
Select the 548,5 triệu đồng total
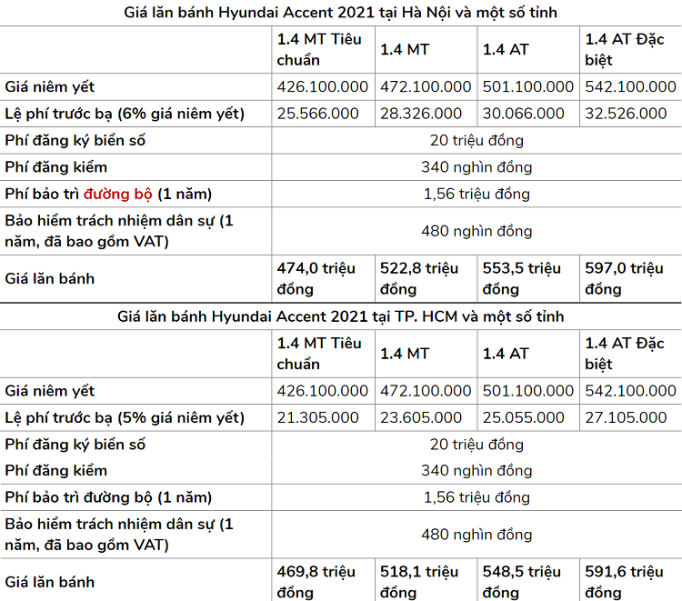pos(522,582)
